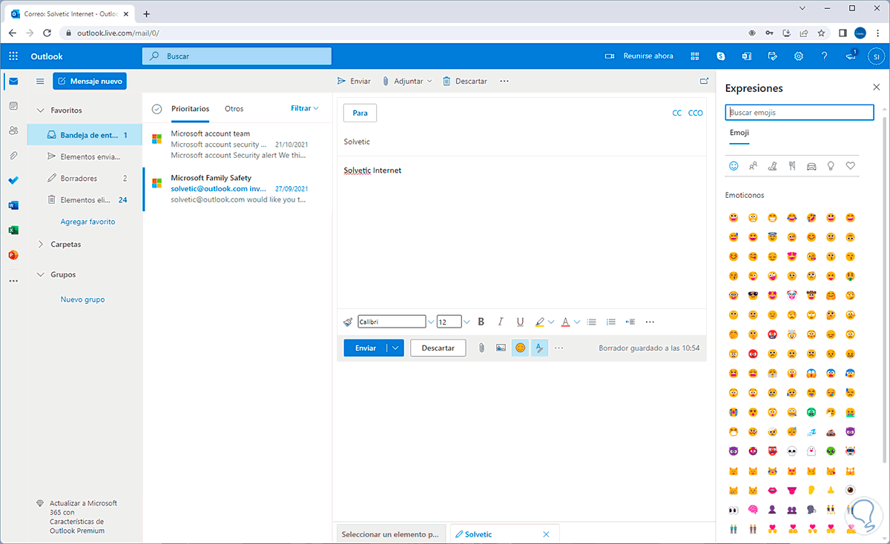Open the Emoticons smiley category
The height and width of the screenshot is (544, 890).
(x=734, y=165)
